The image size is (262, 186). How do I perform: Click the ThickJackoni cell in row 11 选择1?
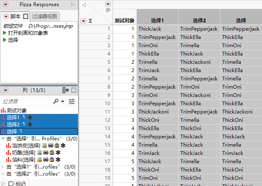point(158,112)
